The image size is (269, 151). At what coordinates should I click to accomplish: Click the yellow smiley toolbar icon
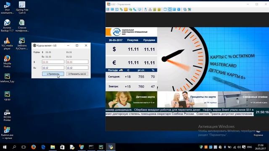tap(126, 9)
